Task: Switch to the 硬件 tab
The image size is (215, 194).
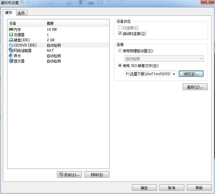Action: (x=9, y=13)
